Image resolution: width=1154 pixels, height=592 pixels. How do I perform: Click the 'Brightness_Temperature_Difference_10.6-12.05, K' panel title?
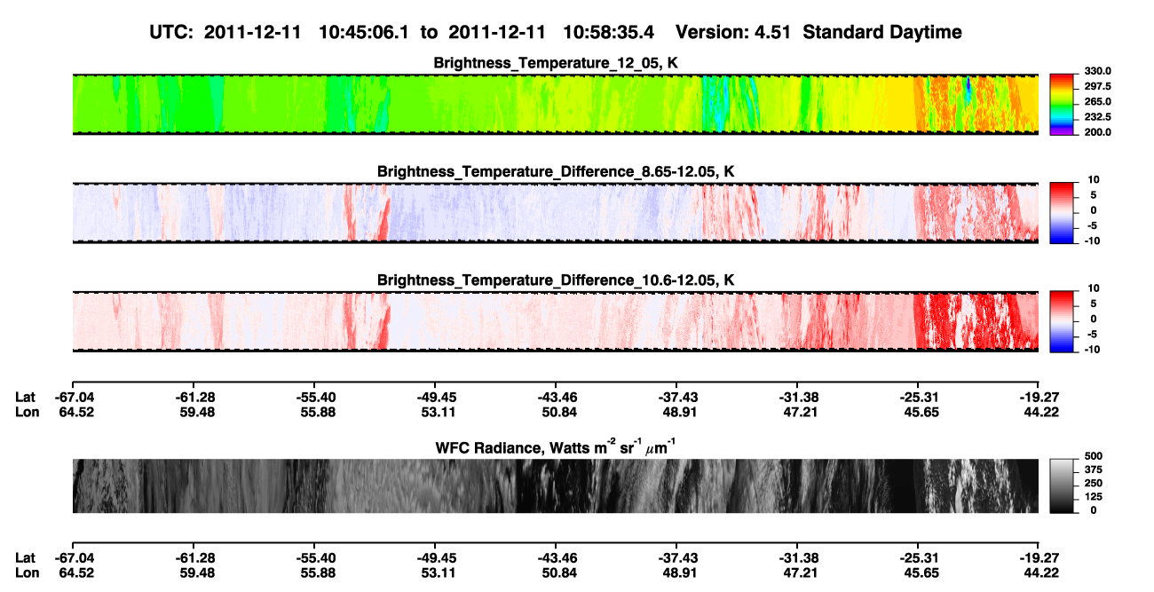click(556, 280)
